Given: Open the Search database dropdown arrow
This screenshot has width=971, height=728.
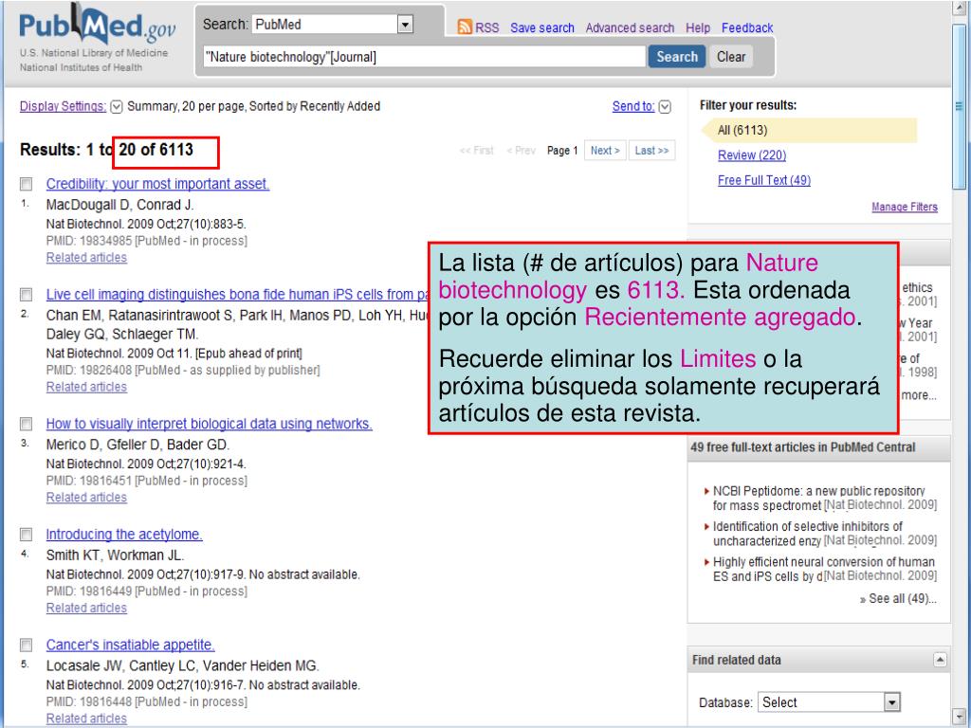Looking at the screenshot, I should coord(405,25).
